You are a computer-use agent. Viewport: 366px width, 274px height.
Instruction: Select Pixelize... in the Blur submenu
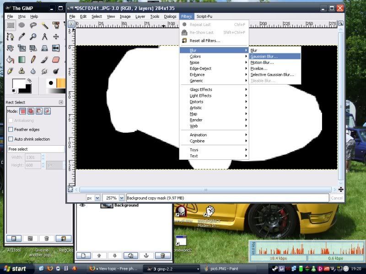[275, 68]
